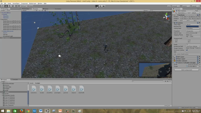Open the Shaded draw mode dropdown
This screenshot has width=201, height=113.
click(28, 10)
